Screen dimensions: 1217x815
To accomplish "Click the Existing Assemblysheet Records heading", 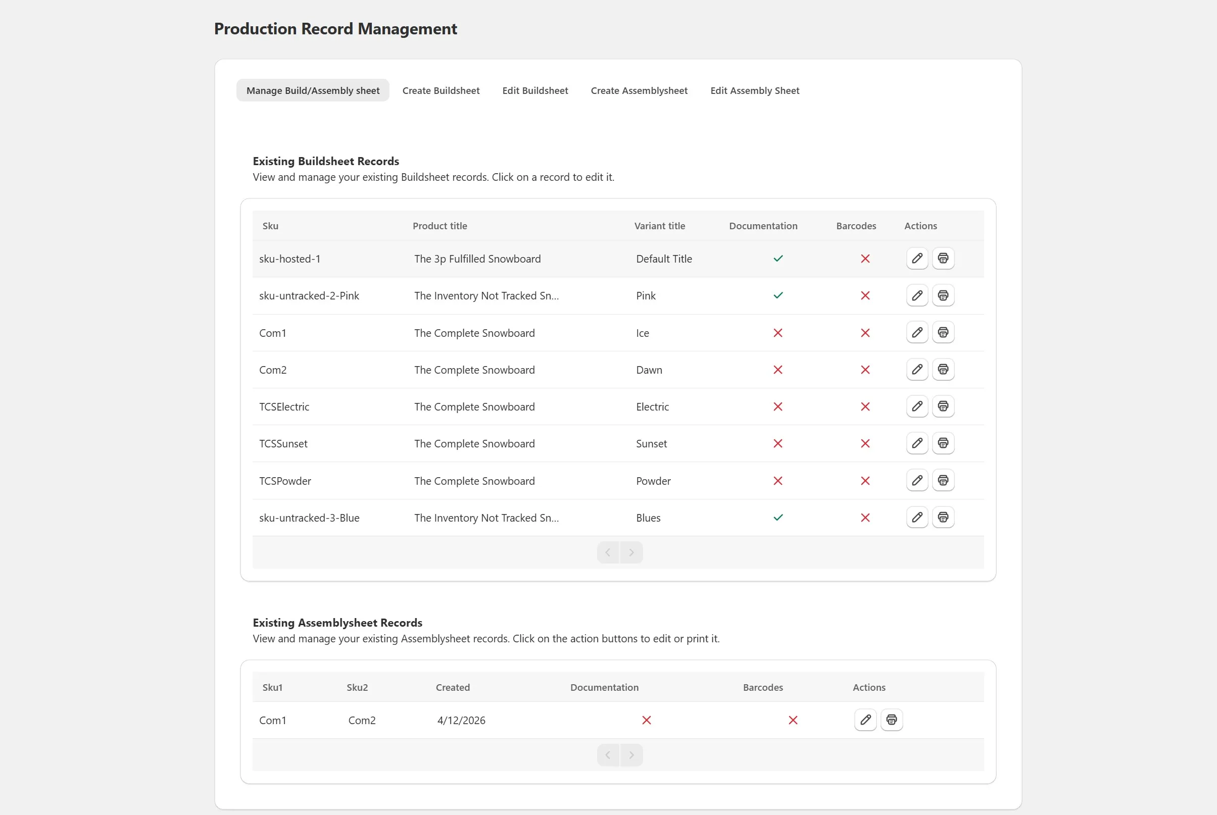I will click(x=337, y=623).
